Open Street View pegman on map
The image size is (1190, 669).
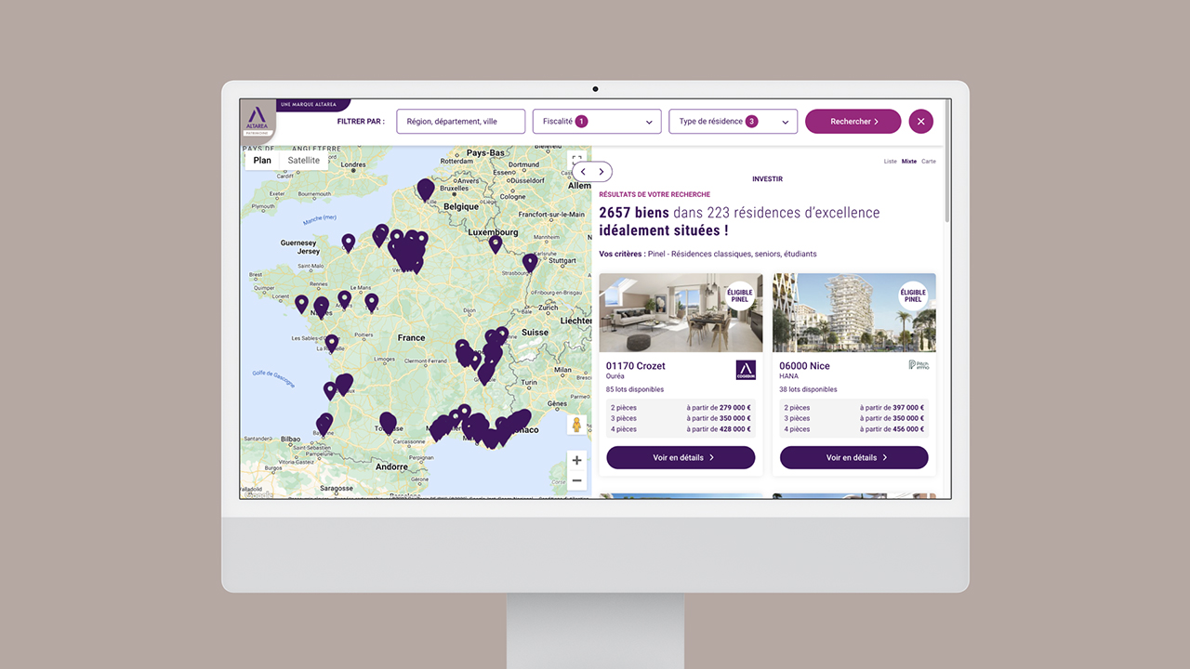coord(576,426)
